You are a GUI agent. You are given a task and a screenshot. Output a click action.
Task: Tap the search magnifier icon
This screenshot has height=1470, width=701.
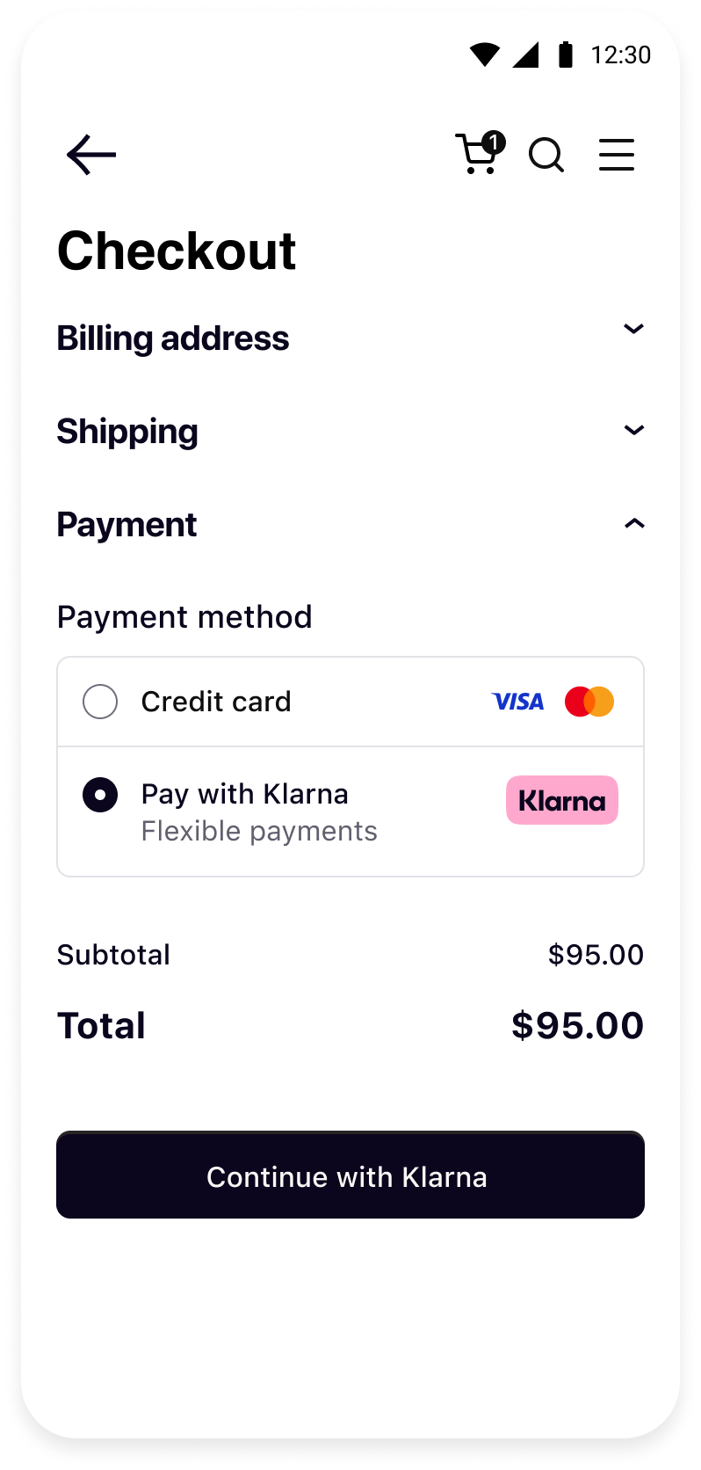[546, 156]
